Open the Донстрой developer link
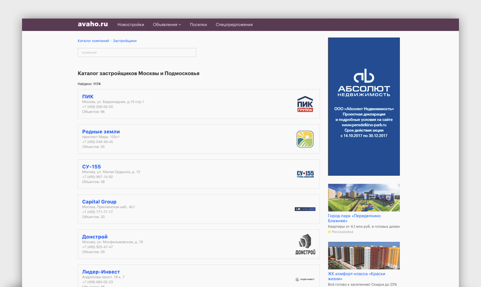The width and height of the screenshot is (481, 287). click(95, 237)
